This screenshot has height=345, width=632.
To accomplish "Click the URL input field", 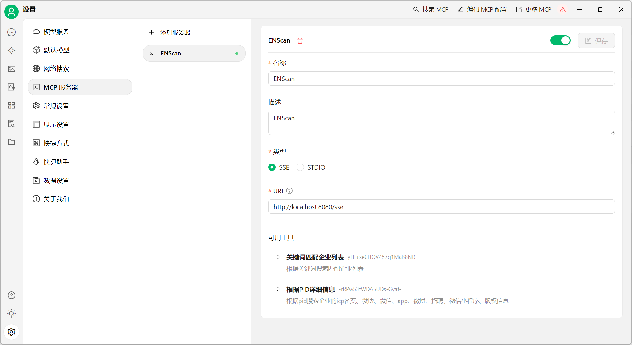I will click(441, 207).
